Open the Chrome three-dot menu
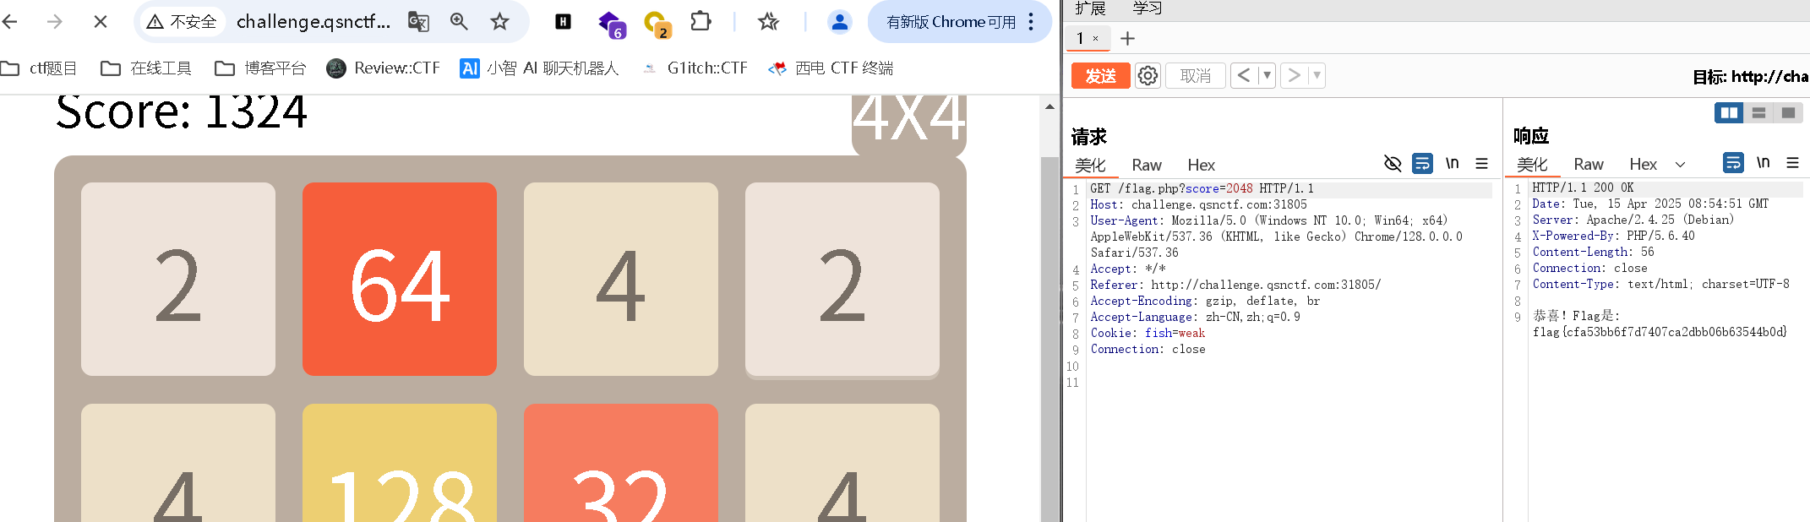Image resolution: width=1810 pixels, height=522 pixels. 1031,21
